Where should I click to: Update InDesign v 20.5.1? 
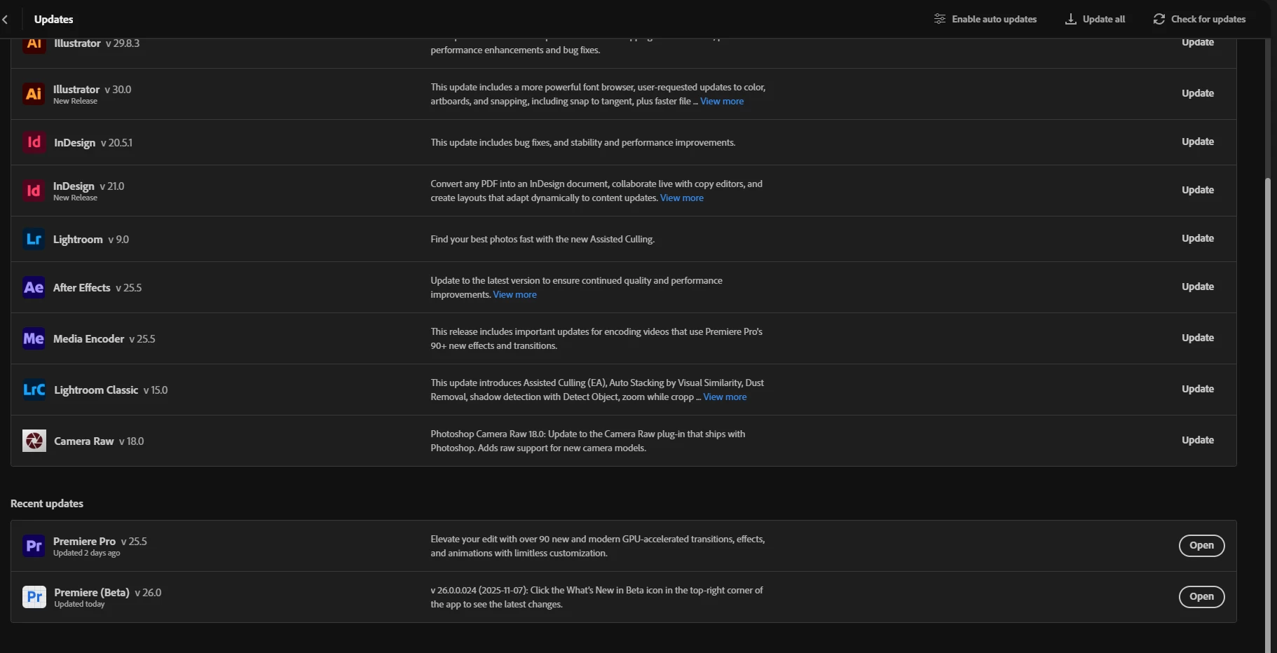[1198, 142]
